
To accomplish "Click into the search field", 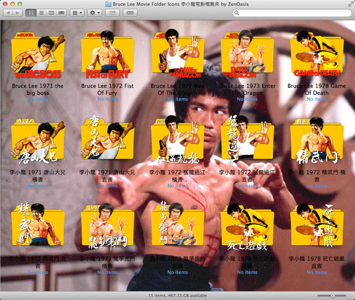I will click(292, 13).
